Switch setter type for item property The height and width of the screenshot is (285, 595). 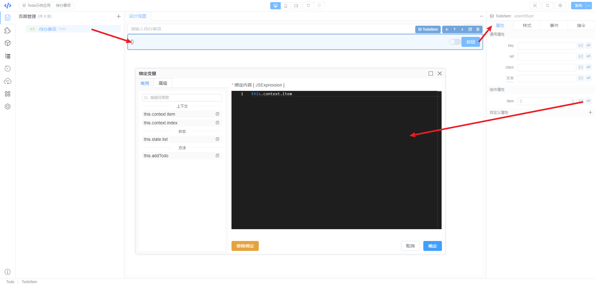click(588, 101)
